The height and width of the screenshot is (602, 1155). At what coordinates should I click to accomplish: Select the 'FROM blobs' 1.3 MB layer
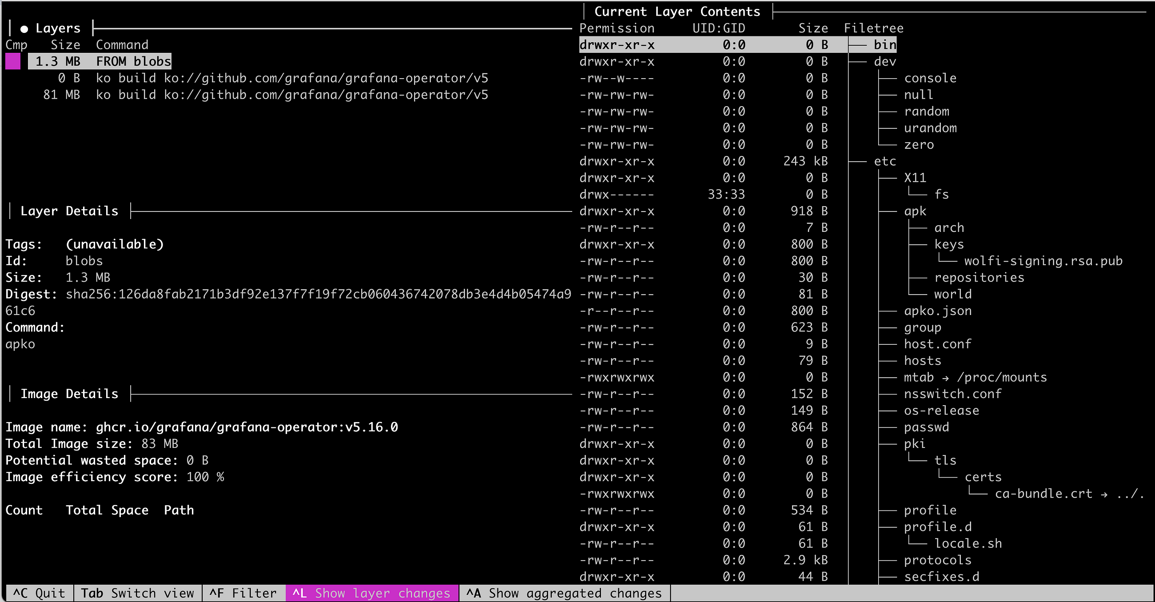[100, 61]
